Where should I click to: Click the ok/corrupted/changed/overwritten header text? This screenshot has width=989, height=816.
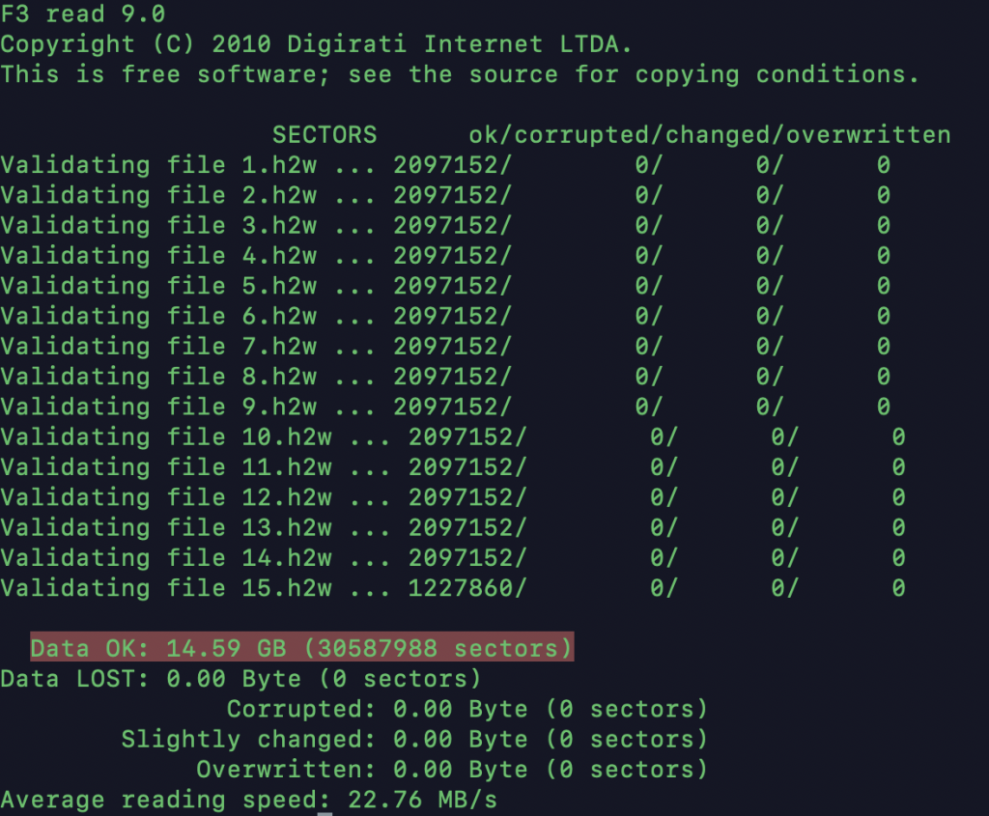[710, 135]
